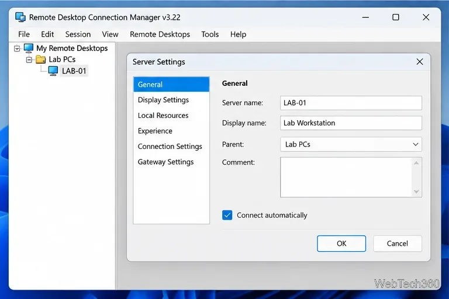449x299 pixels.
Task: Close the Server Settings dialog
Action: tap(420, 62)
